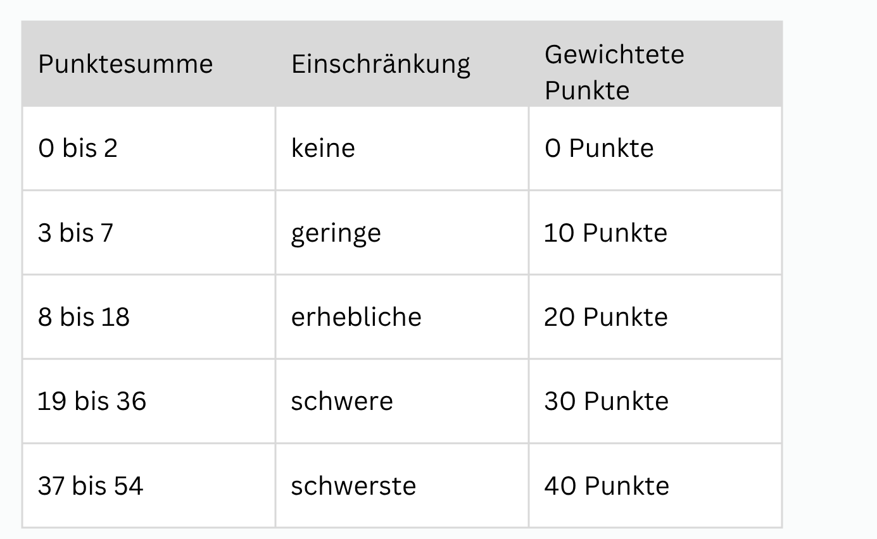Select the '8 bis 18' cell

(x=149, y=317)
